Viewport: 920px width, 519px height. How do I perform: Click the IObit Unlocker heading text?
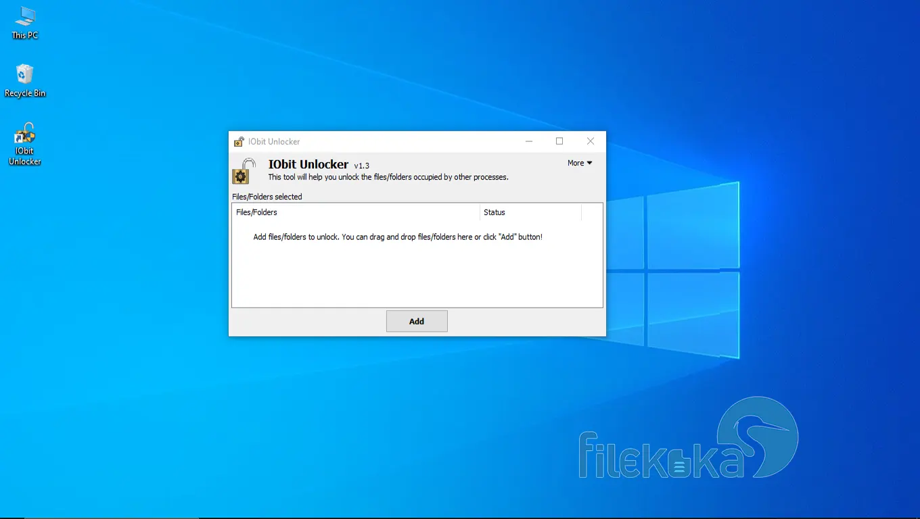point(308,164)
